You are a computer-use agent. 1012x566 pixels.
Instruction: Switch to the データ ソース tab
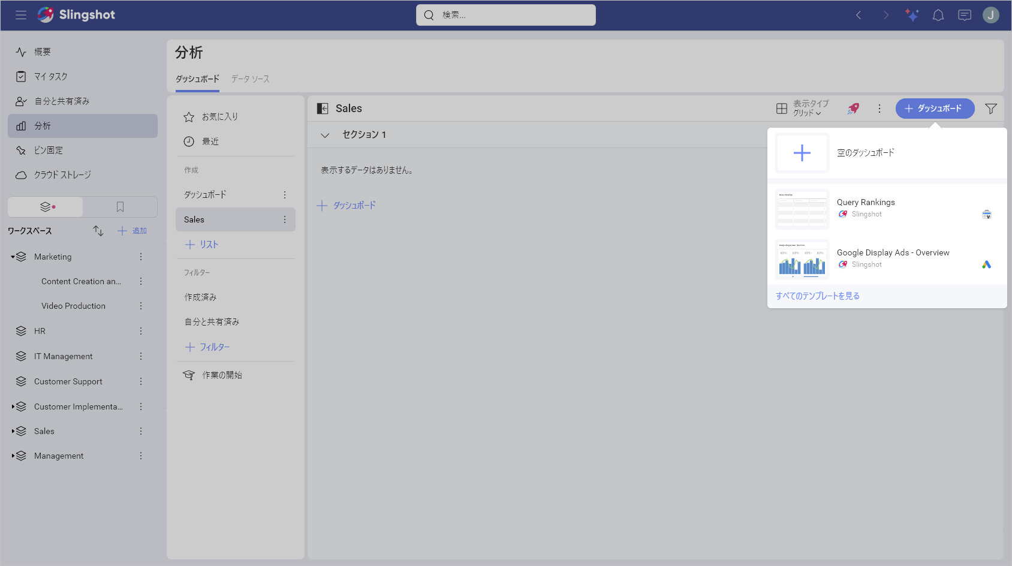click(251, 79)
